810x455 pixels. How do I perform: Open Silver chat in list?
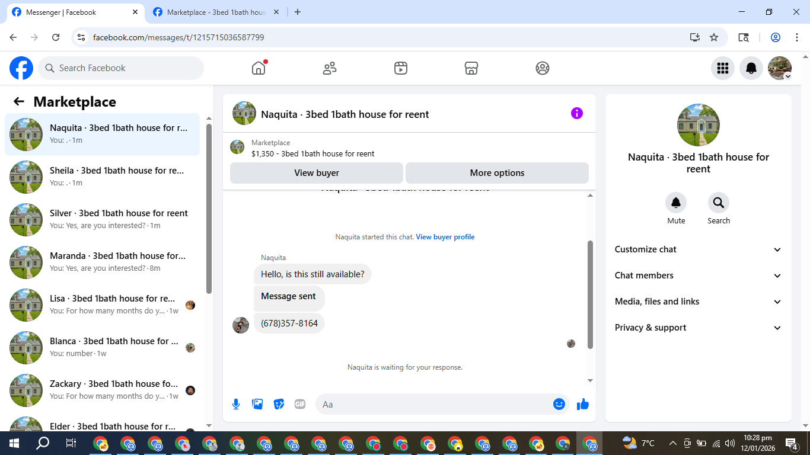[x=103, y=220]
